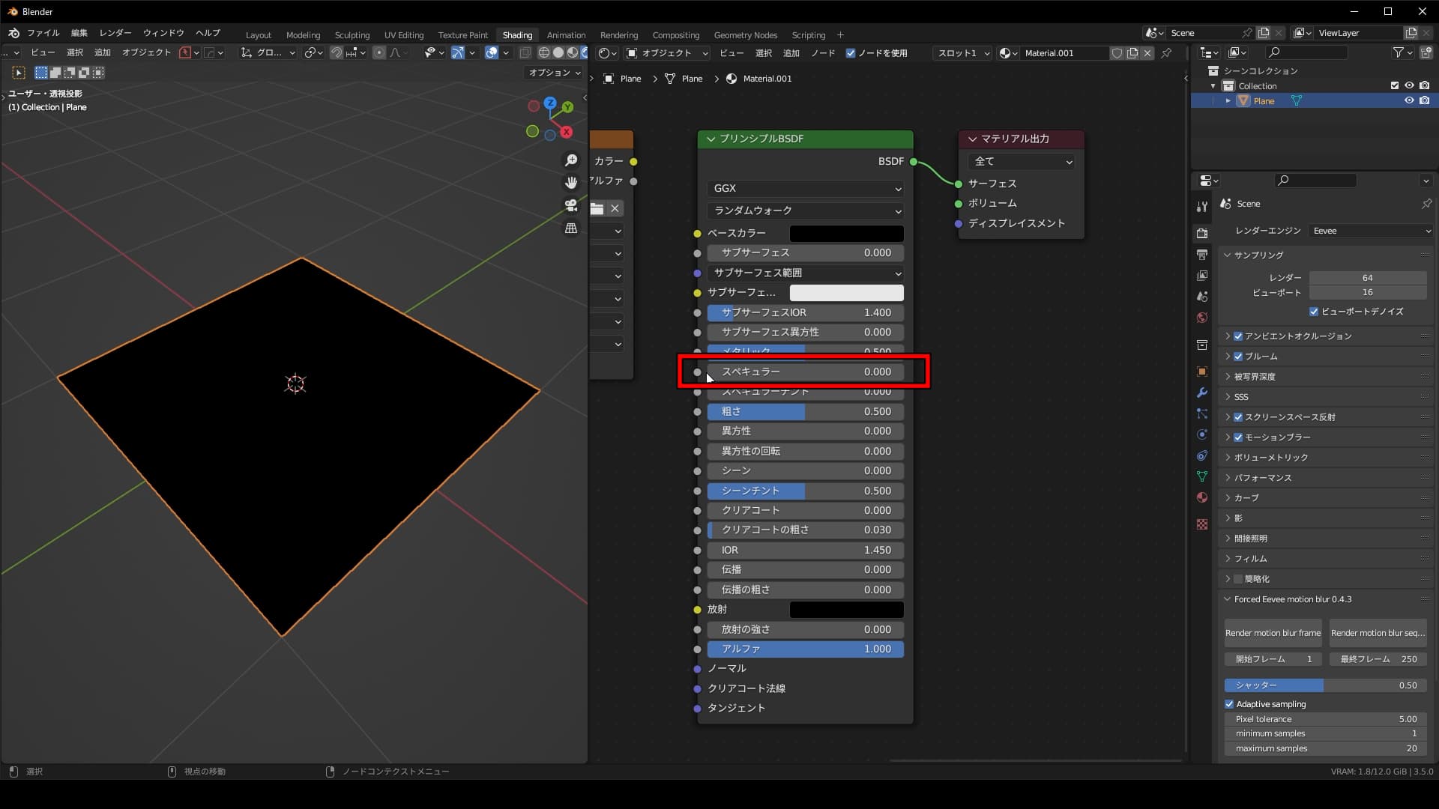
Task: Disable the Adaptive sampling checkbox
Action: pos(1229,703)
